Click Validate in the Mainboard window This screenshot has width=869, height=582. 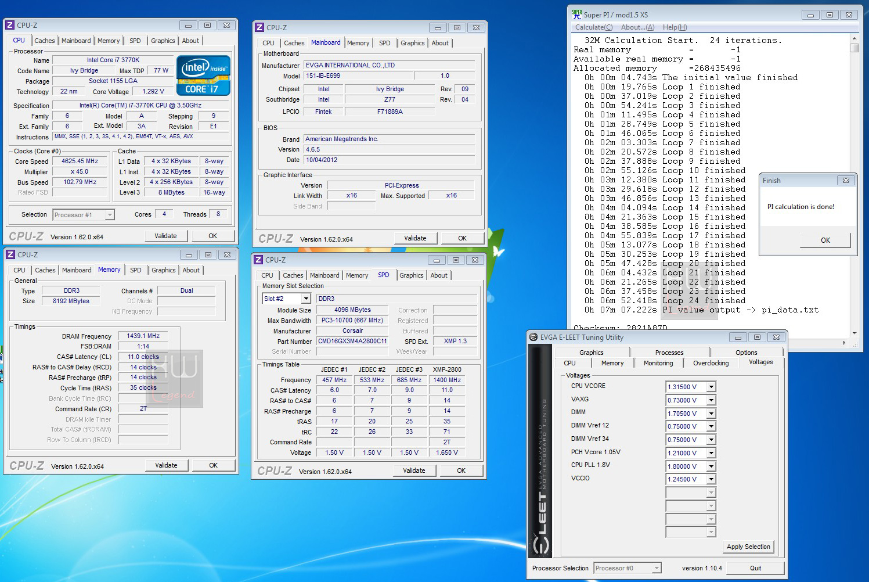(x=415, y=238)
